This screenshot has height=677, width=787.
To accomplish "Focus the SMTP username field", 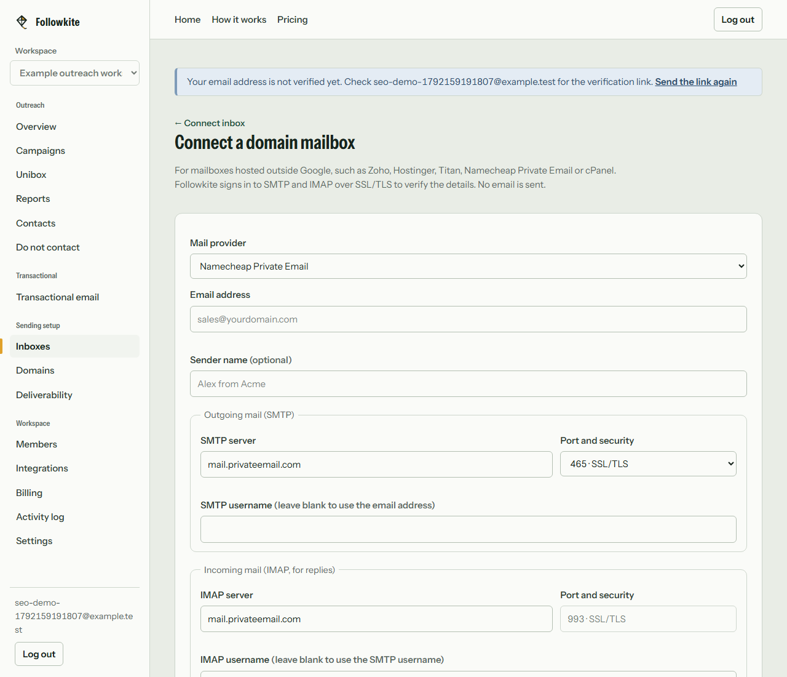I will (469, 529).
